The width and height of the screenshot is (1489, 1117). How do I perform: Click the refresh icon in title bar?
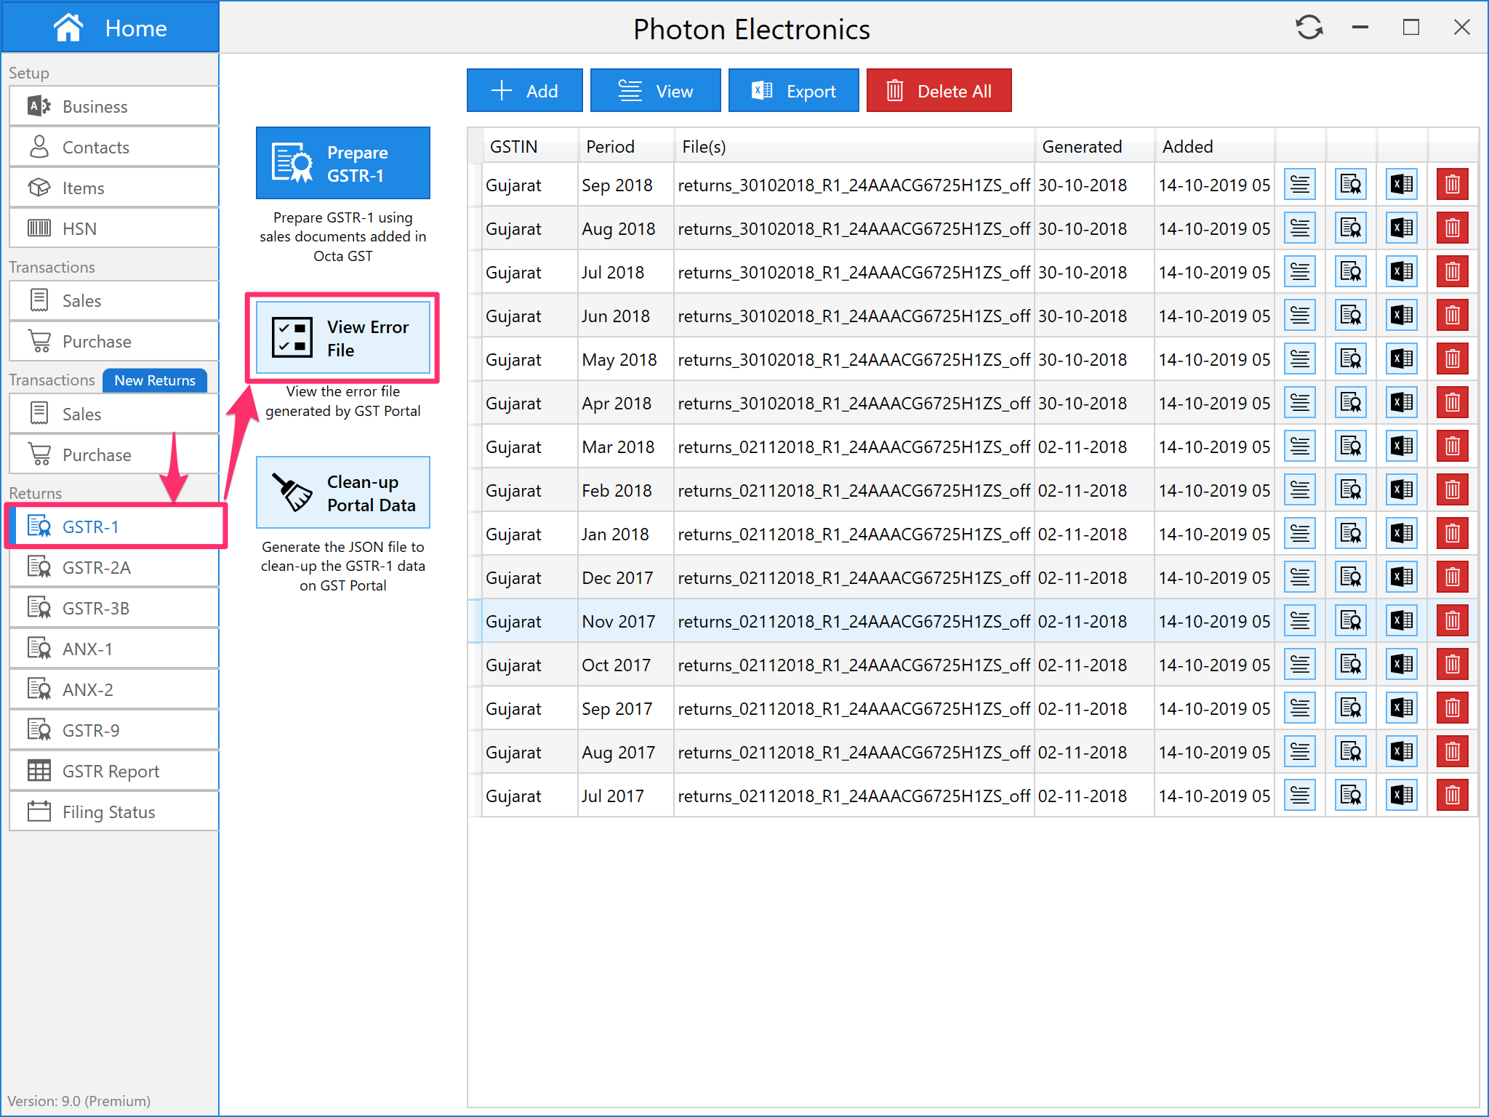pyautogui.click(x=1309, y=28)
